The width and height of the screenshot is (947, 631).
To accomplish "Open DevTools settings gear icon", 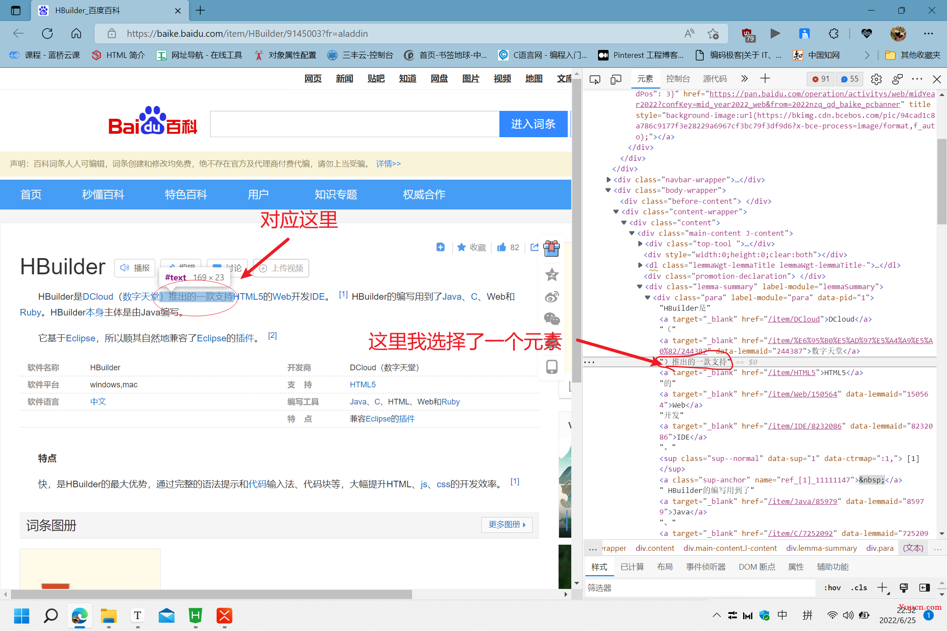I will coord(876,79).
